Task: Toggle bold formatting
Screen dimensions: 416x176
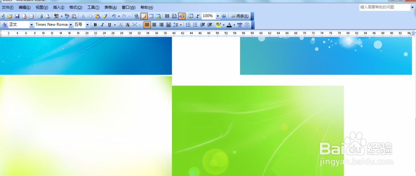Action: click(x=95, y=25)
